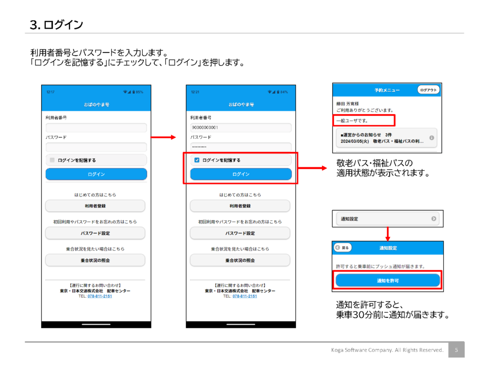Enable the unchecked ログインを記憶する checkbox
The height and width of the screenshot is (367, 489).
[53, 160]
